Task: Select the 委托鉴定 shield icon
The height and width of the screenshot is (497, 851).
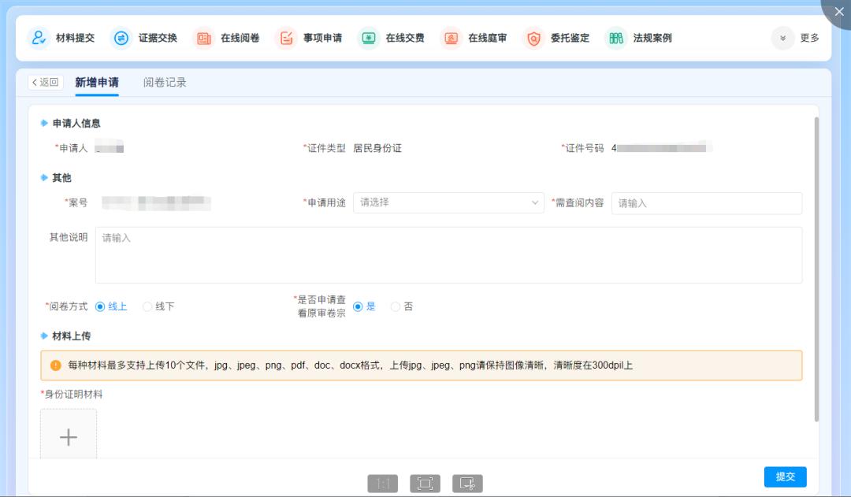Action: tap(533, 38)
